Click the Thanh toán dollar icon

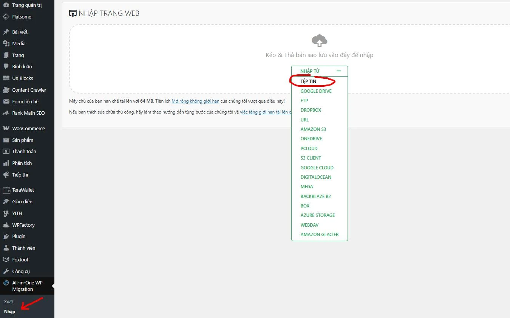pos(6,151)
